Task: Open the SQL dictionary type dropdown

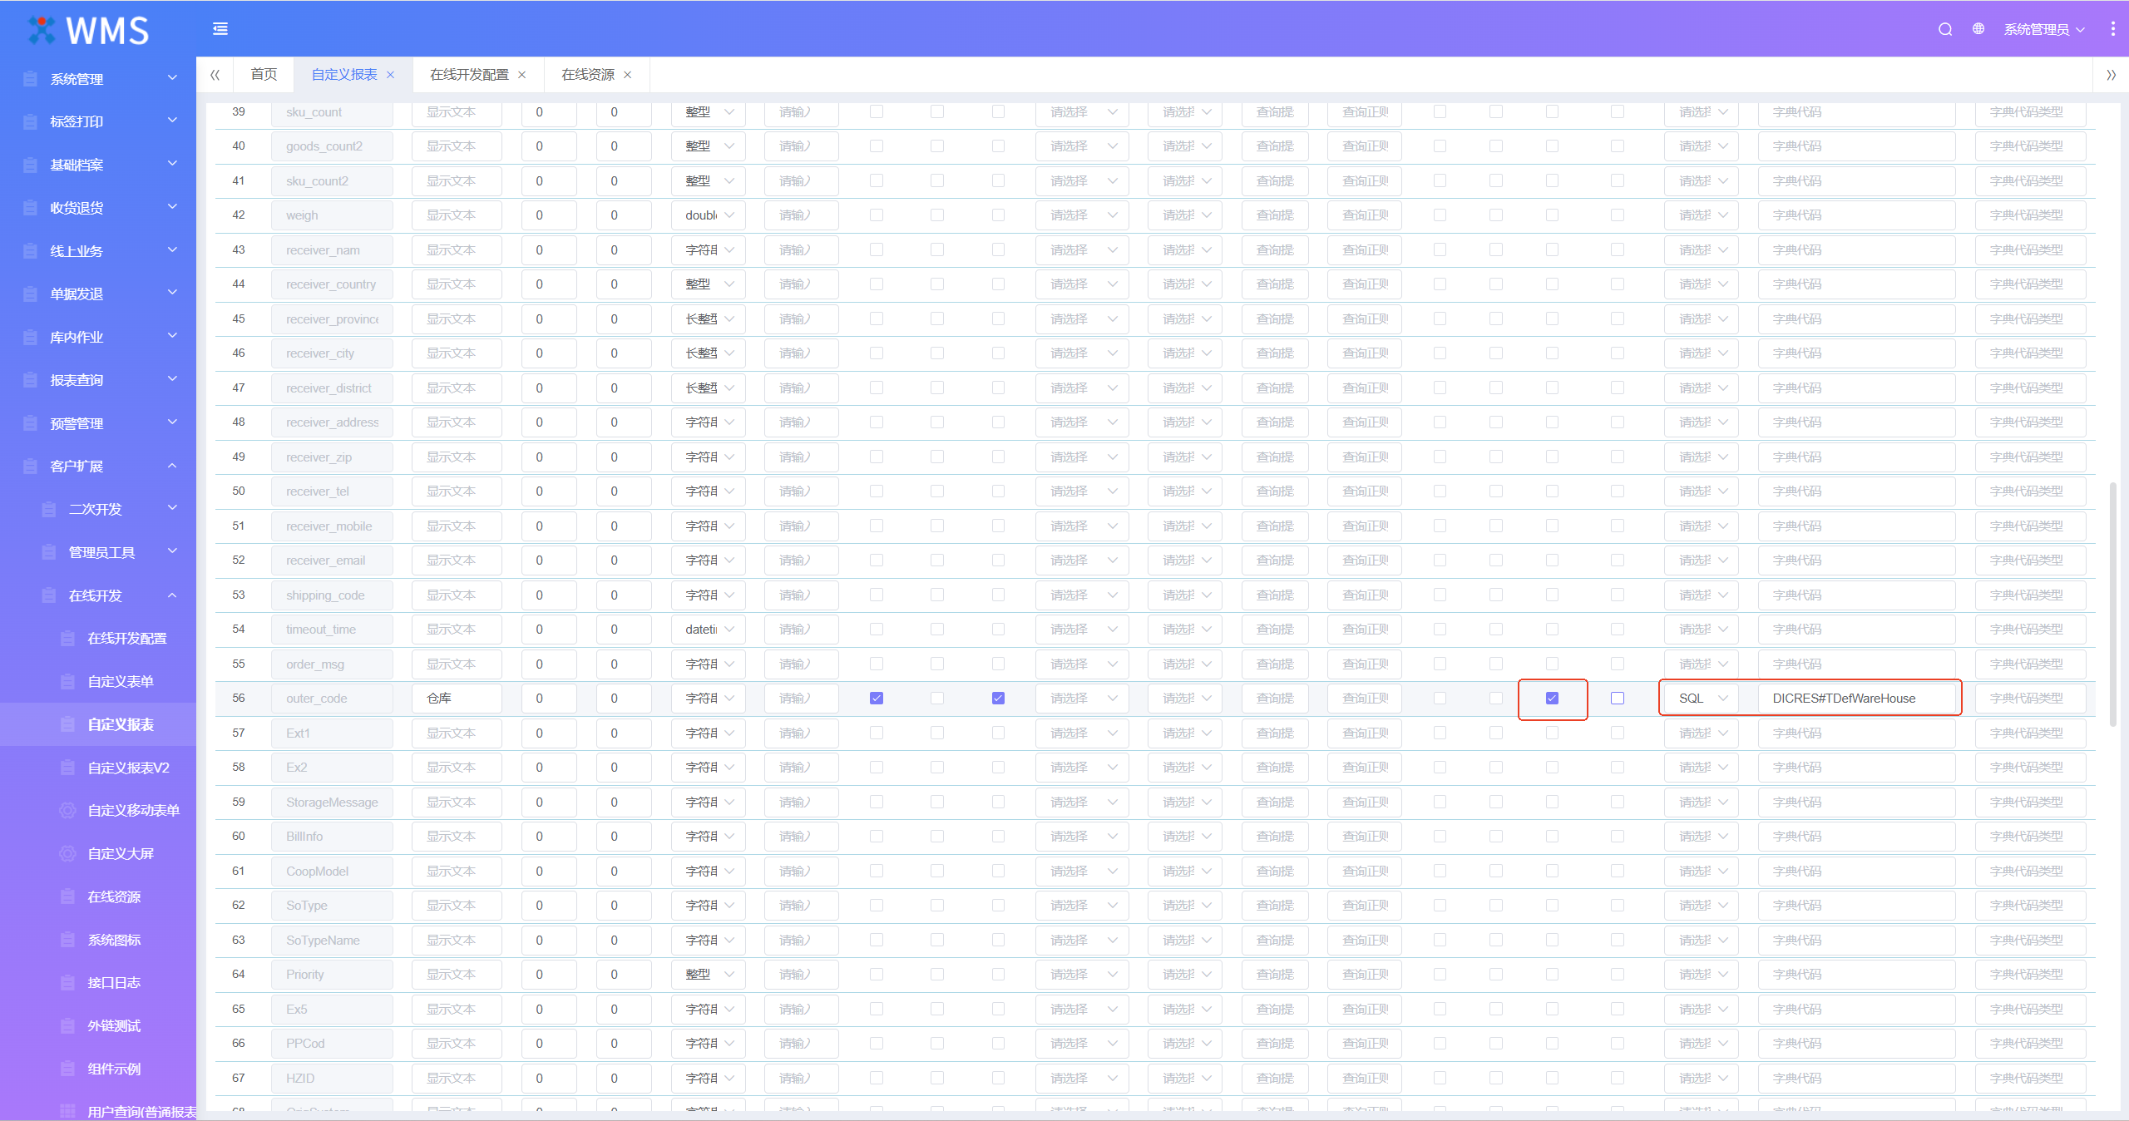Action: [x=1702, y=699]
